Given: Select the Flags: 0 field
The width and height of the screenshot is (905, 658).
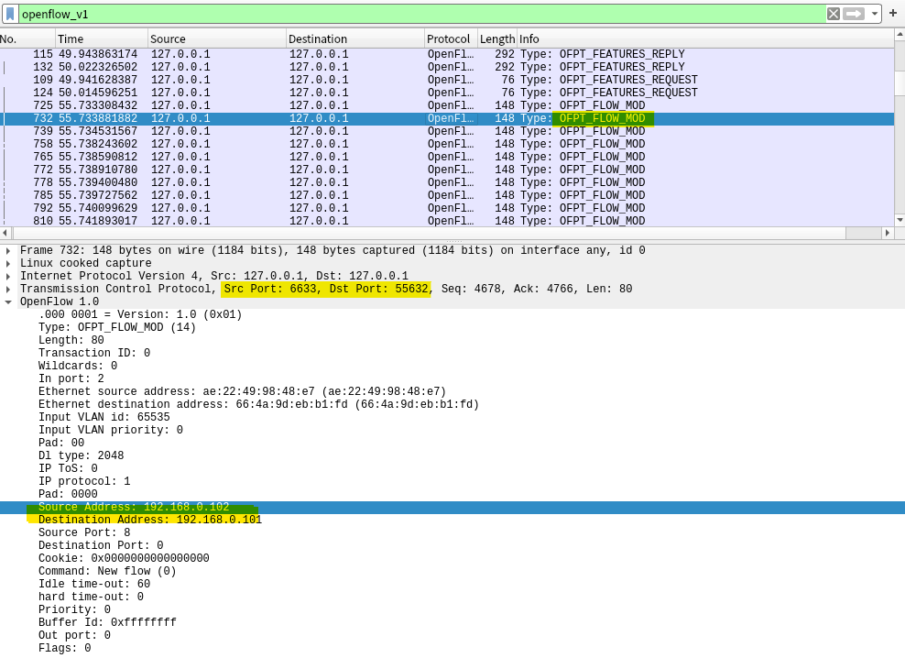Looking at the screenshot, I should [64, 648].
